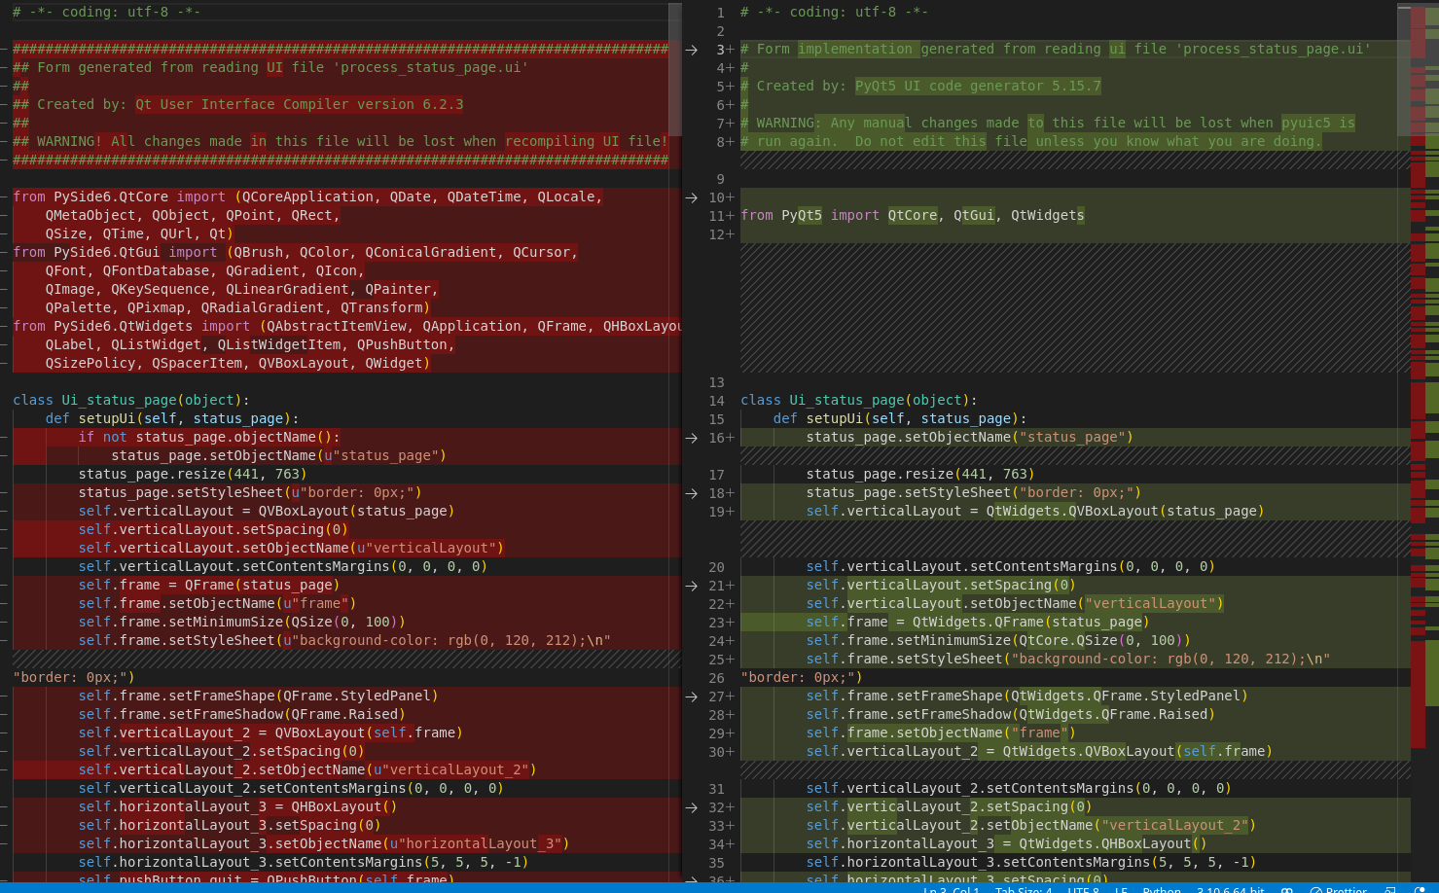Click the diff arrow beside line 21
The image size is (1439, 893).
(691, 585)
